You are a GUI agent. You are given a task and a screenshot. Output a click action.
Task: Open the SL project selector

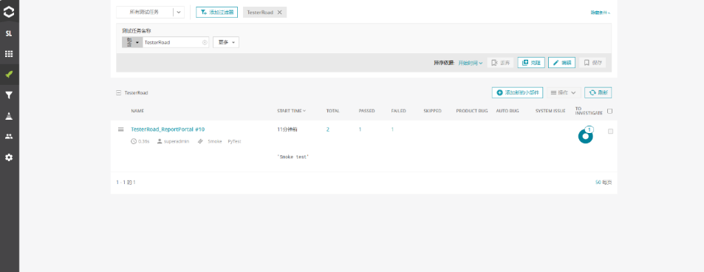[9, 34]
